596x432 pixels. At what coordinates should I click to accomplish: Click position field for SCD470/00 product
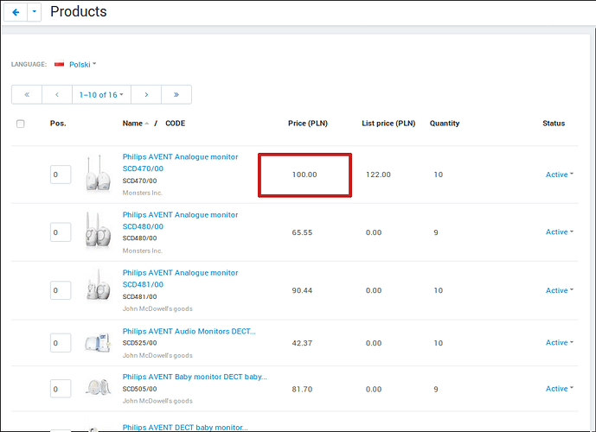[x=61, y=175]
